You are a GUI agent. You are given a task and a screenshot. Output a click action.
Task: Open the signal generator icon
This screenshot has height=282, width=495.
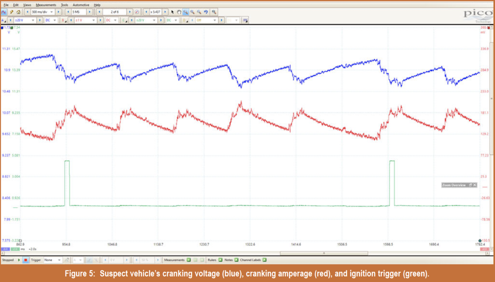point(245,20)
